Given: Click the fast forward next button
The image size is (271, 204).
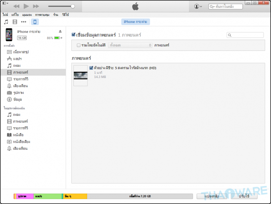Looking at the screenshot, I should tap(36, 6).
